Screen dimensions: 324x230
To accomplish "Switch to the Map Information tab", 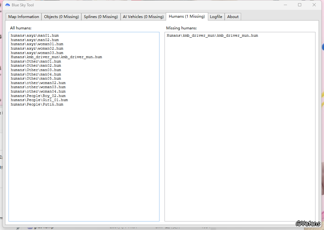I will point(23,17).
